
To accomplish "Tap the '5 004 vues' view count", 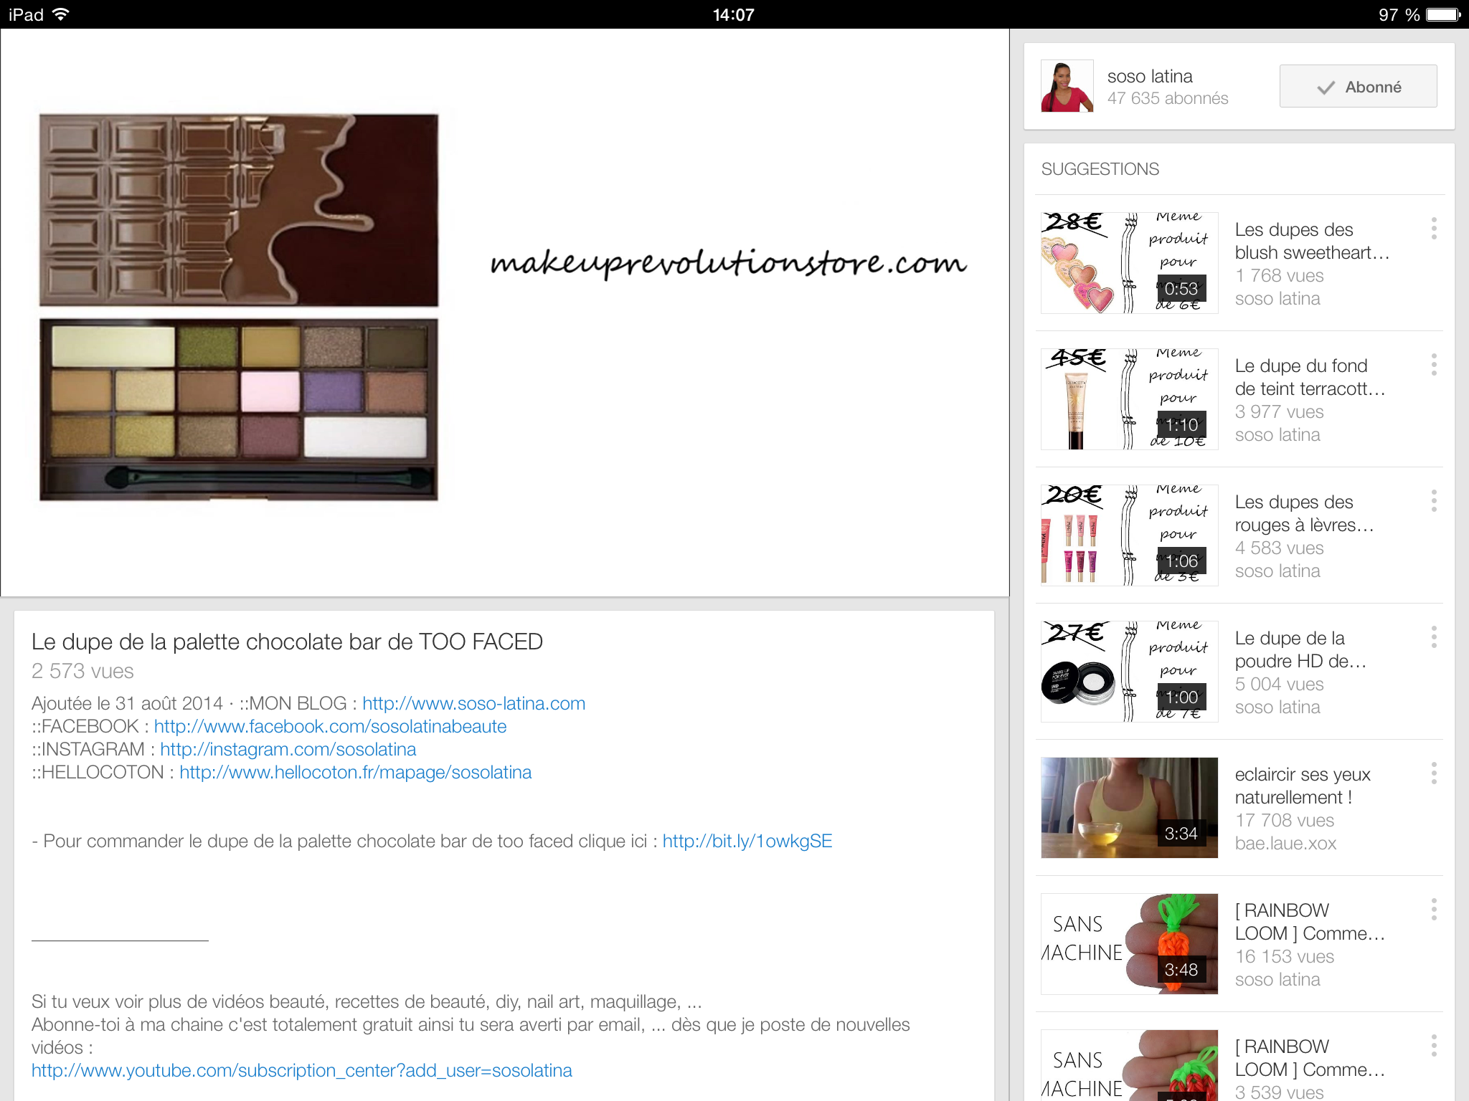I will (x=1280, y=684).
